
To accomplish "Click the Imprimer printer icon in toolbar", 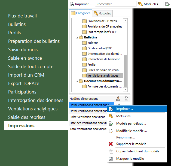I will coord(72,4).
